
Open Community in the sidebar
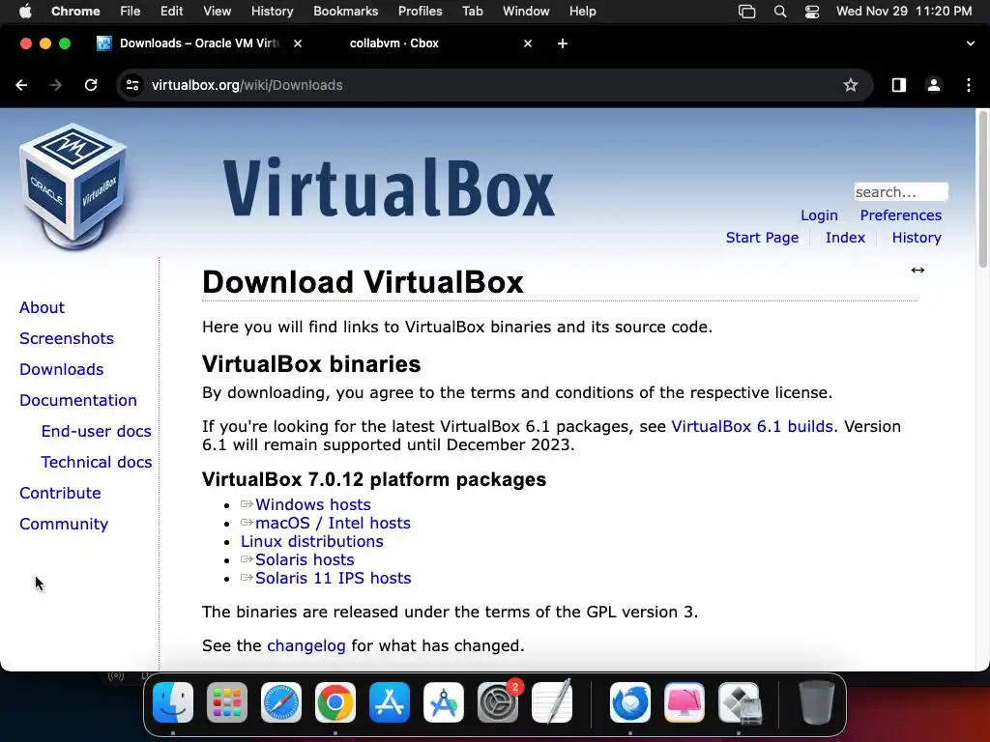point(64,524)
